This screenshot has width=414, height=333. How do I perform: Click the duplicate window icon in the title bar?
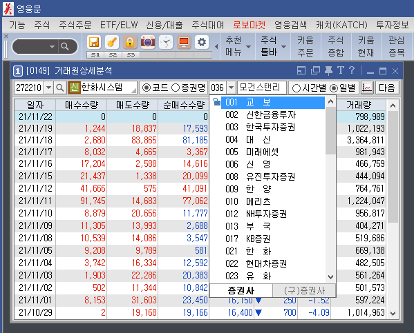(x=315, y=70)
